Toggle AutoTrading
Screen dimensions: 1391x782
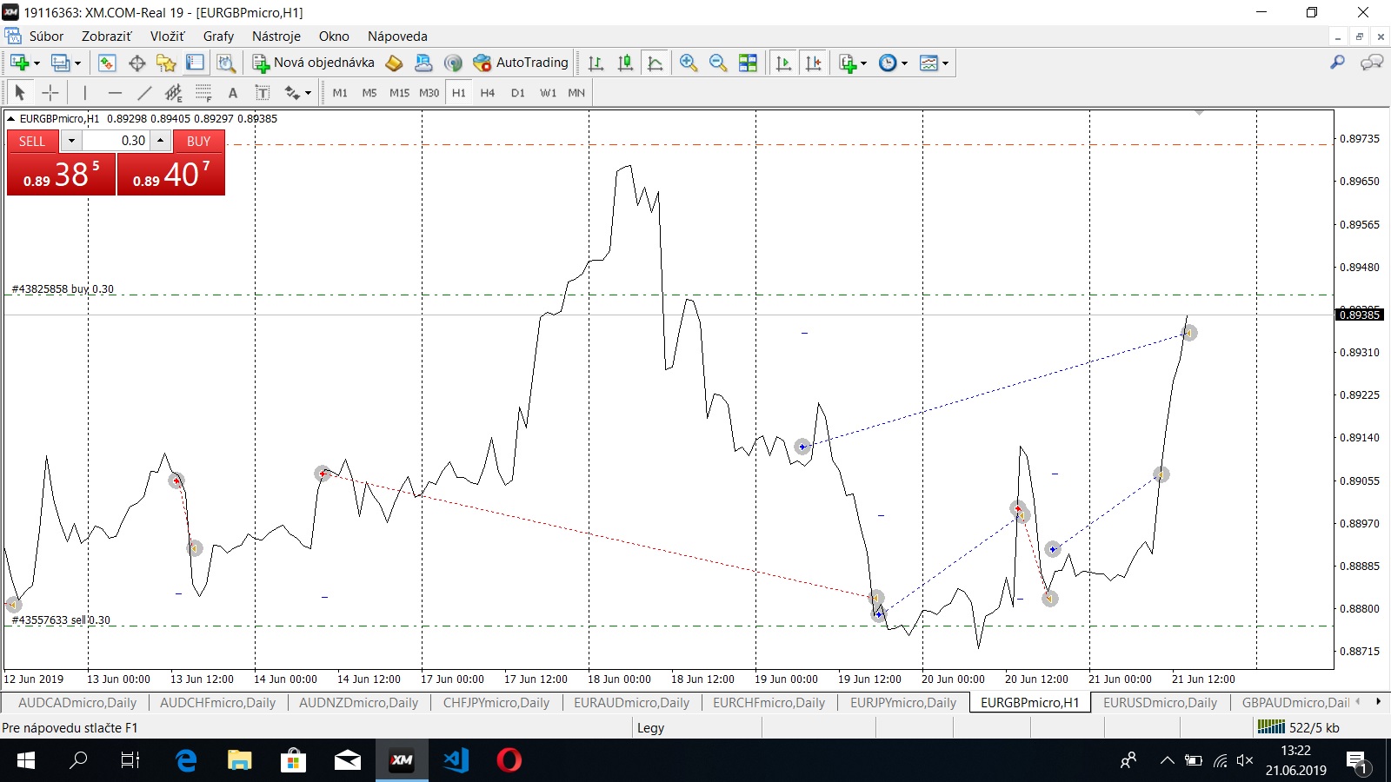point(520,63)
